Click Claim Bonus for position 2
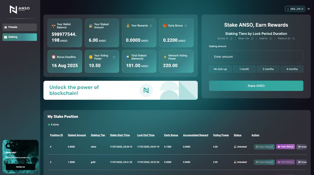 coord(285,162)
